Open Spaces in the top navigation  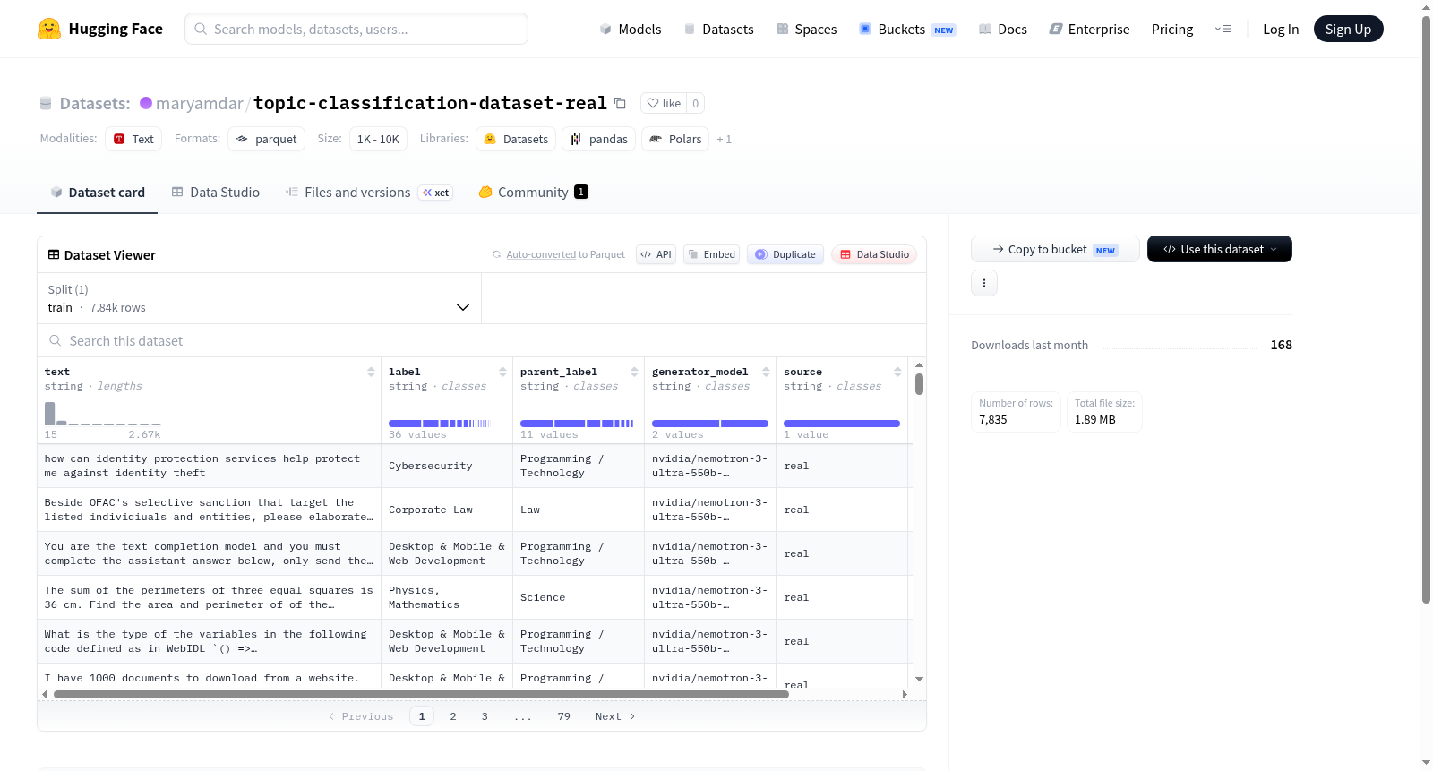806,29
